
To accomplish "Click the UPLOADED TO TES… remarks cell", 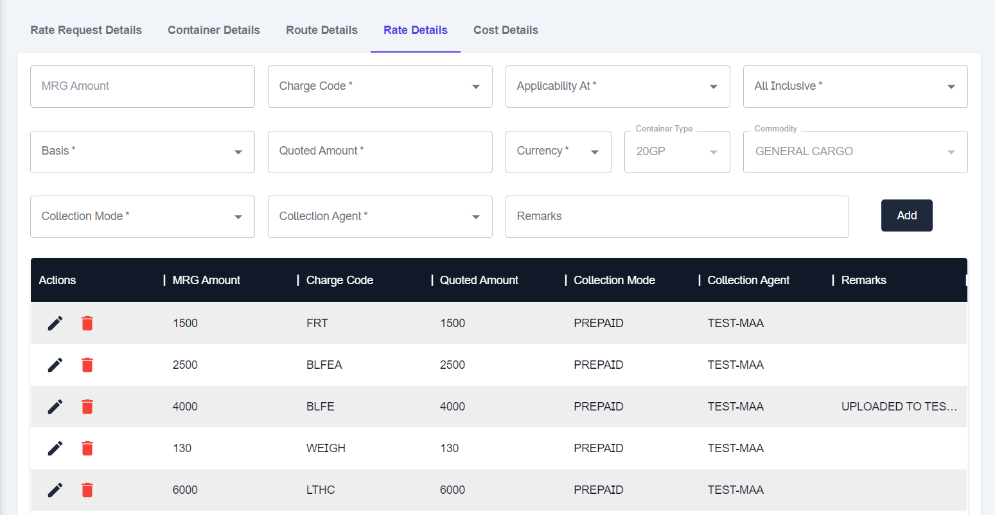I will coord(899,407).
